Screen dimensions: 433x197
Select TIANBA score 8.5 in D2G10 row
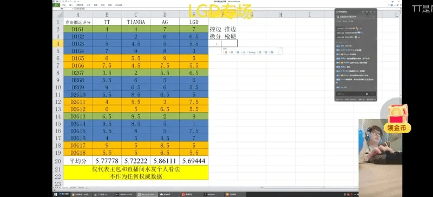pyautogui.click(x=136, y=95)
